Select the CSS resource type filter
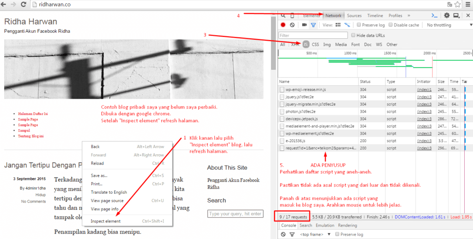473x239 pixels. pyautogui.click(x=315, y=45)
